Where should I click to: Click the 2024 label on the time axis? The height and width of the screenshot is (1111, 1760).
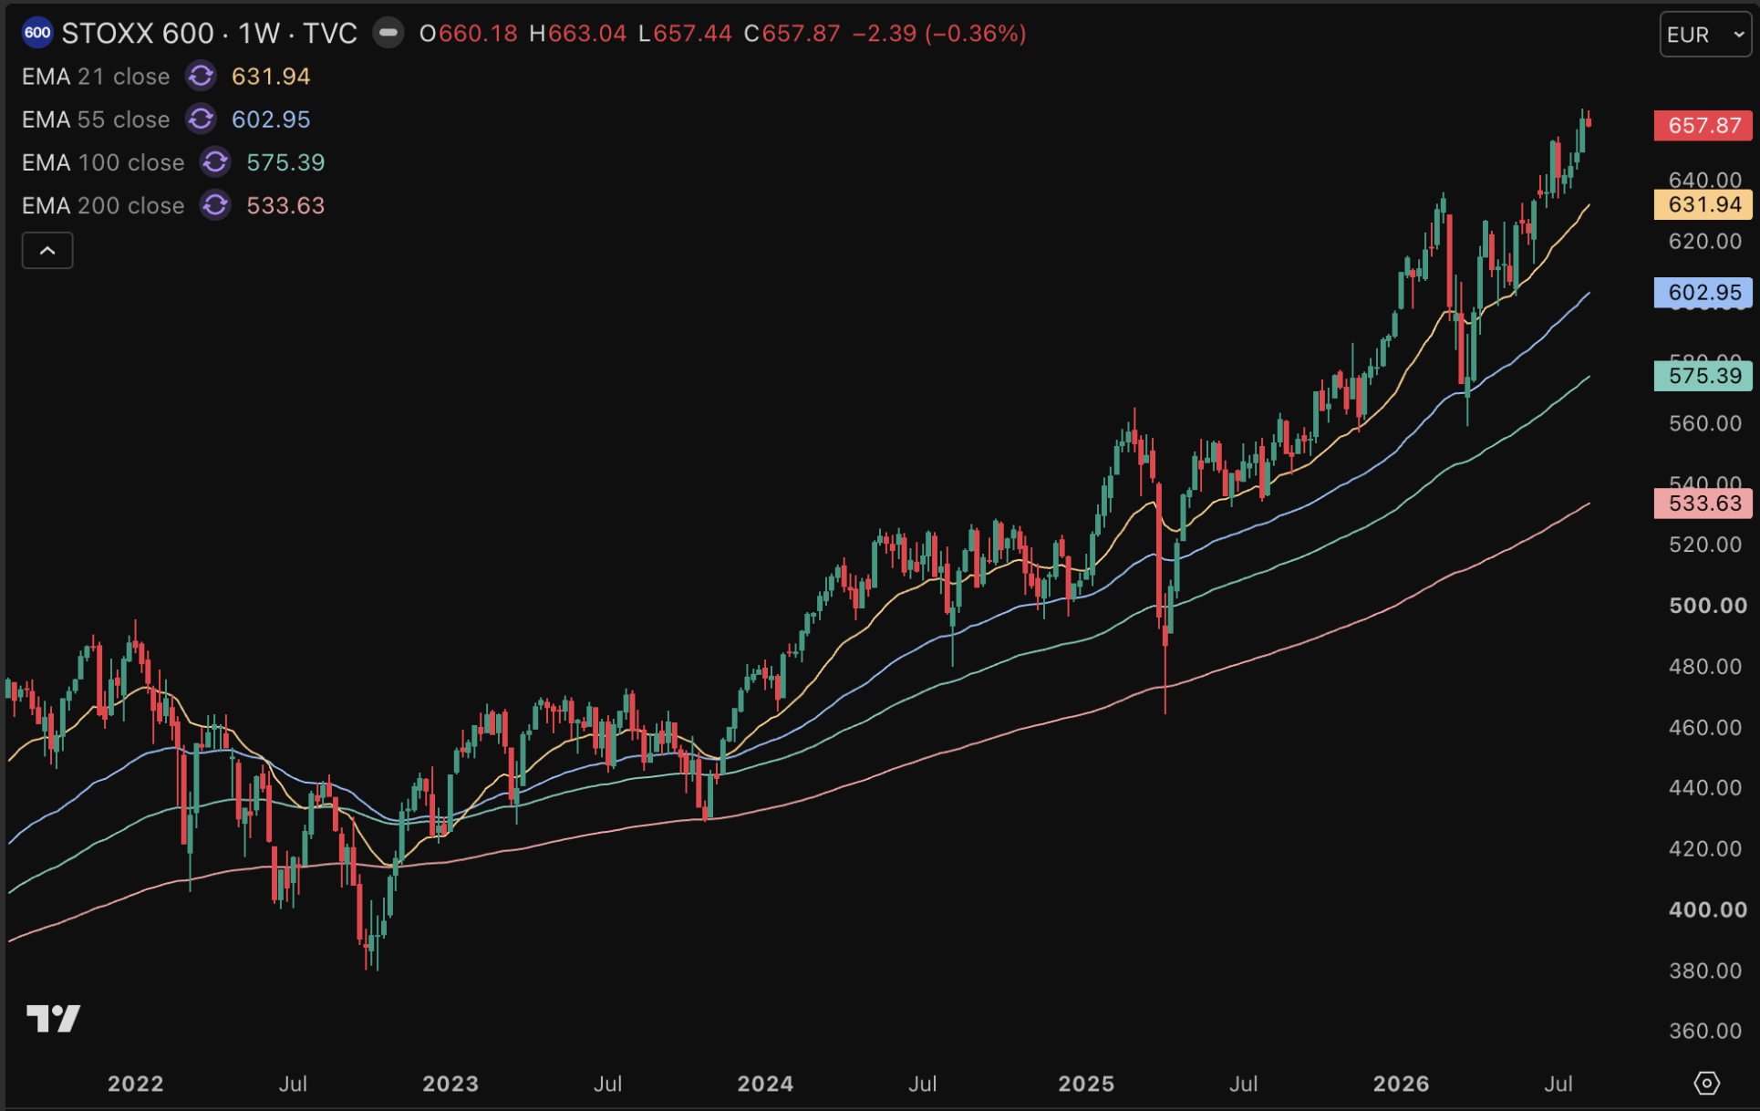coord(765,1084)
